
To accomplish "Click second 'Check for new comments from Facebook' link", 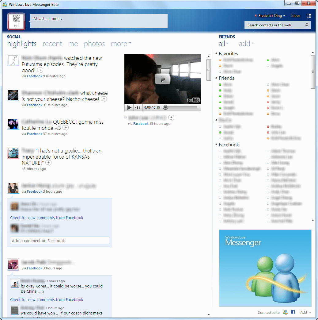I will 47,299.
